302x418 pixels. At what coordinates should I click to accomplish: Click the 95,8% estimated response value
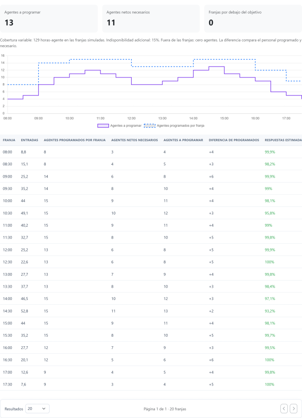270,213
